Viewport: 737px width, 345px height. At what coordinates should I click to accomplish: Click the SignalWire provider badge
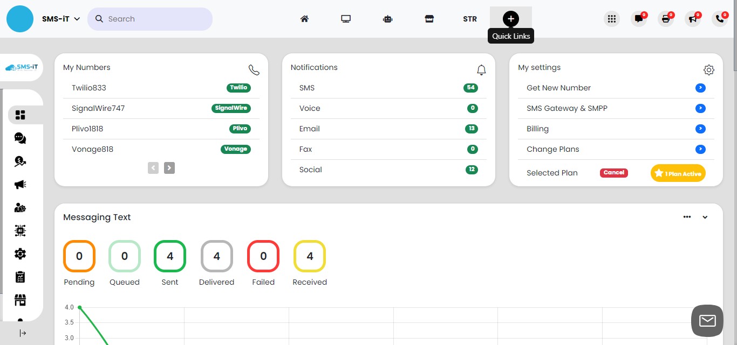(x=231, y=108)
